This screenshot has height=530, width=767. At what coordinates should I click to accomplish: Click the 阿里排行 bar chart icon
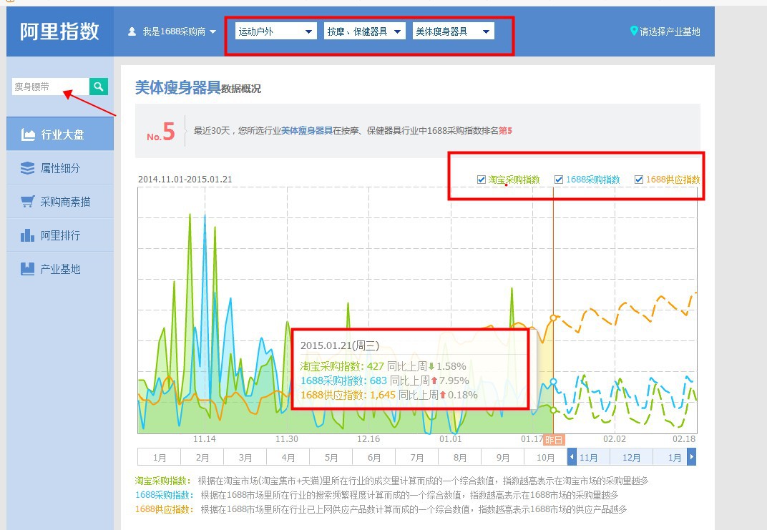[27, 235]
